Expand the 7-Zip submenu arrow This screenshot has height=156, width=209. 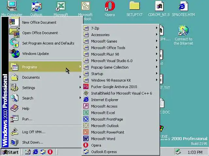(x=157, y=28)
